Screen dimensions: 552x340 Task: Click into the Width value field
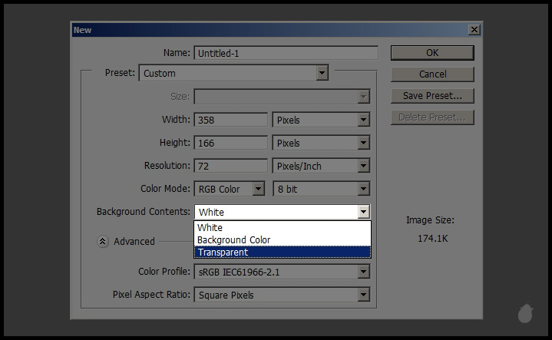230,120
